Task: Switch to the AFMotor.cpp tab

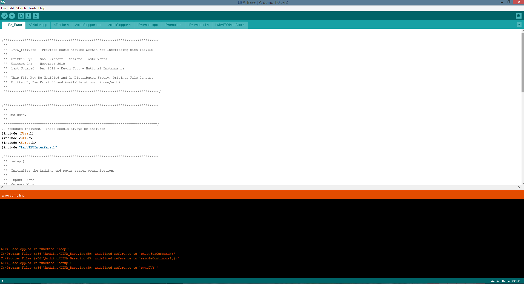Action: tap(38, 25)
